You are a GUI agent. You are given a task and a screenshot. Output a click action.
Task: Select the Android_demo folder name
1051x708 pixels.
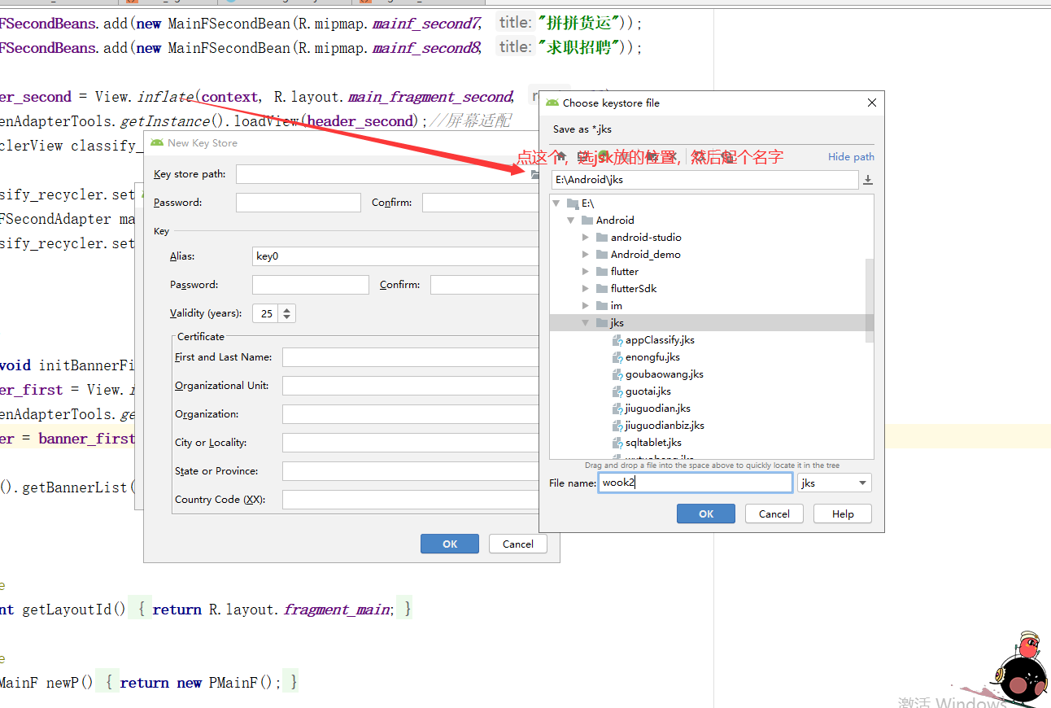pyautogui.click(x=646, y=255)
